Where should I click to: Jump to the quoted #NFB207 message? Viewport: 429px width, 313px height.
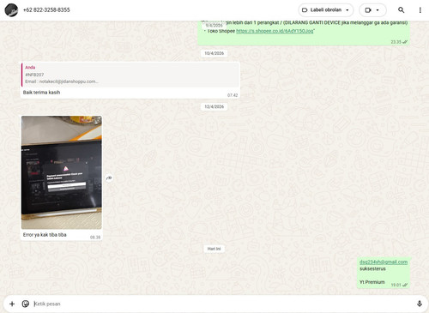(130, 75)
